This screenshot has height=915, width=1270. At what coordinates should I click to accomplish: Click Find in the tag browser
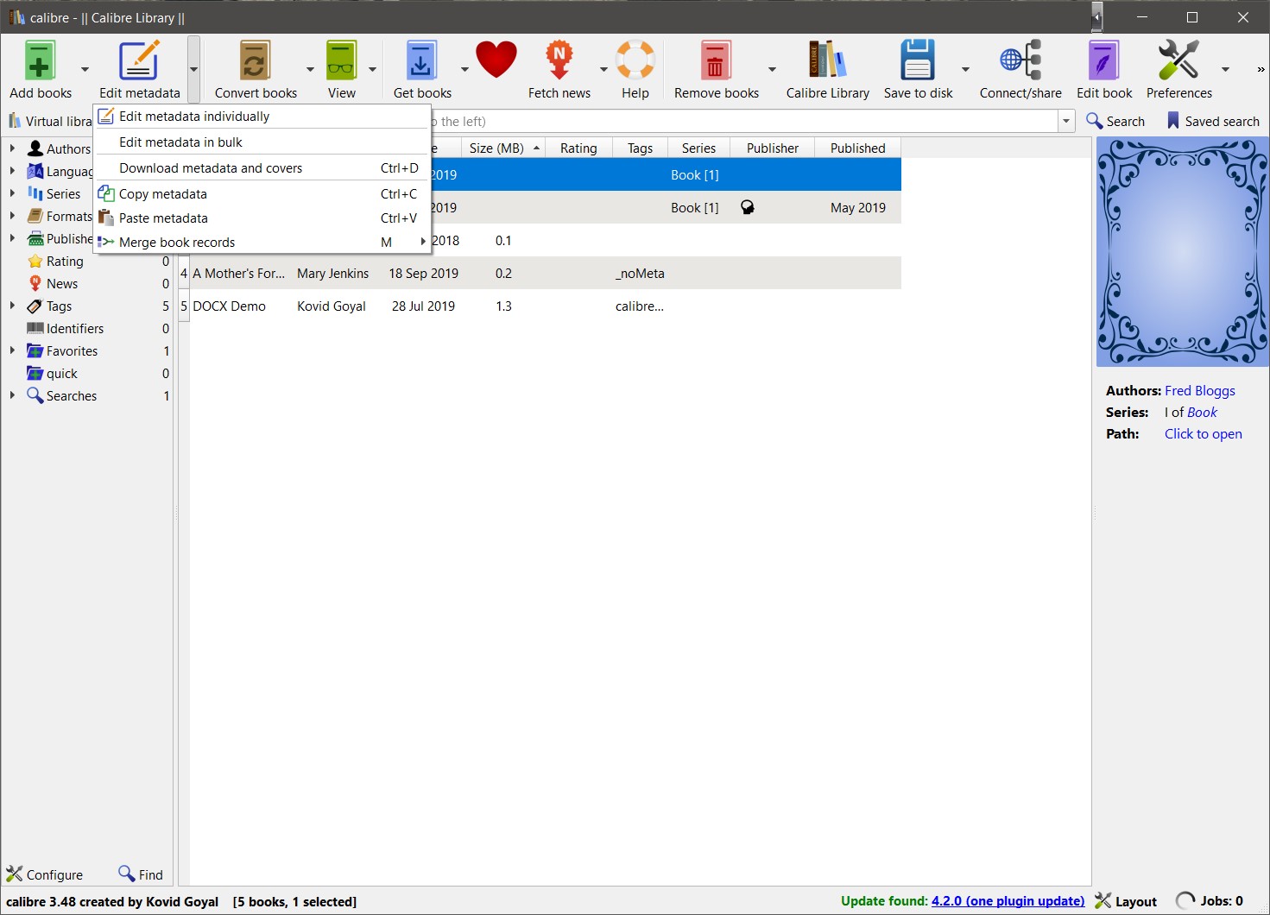[141, 874]
